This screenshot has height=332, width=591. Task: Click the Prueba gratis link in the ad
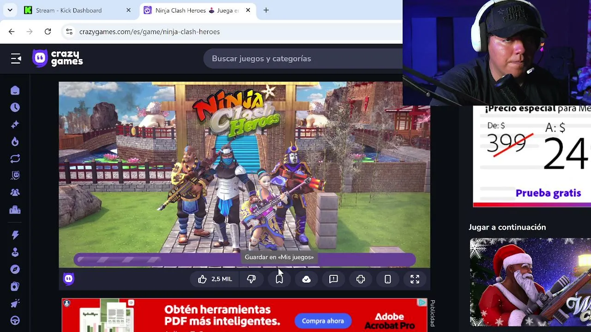pyautogui.click(x=548, y=193)
